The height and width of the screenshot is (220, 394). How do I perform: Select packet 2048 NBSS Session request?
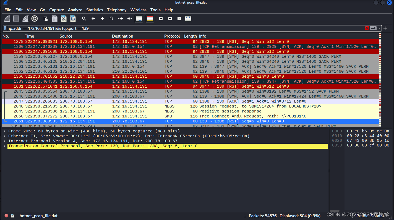point(190,106)
